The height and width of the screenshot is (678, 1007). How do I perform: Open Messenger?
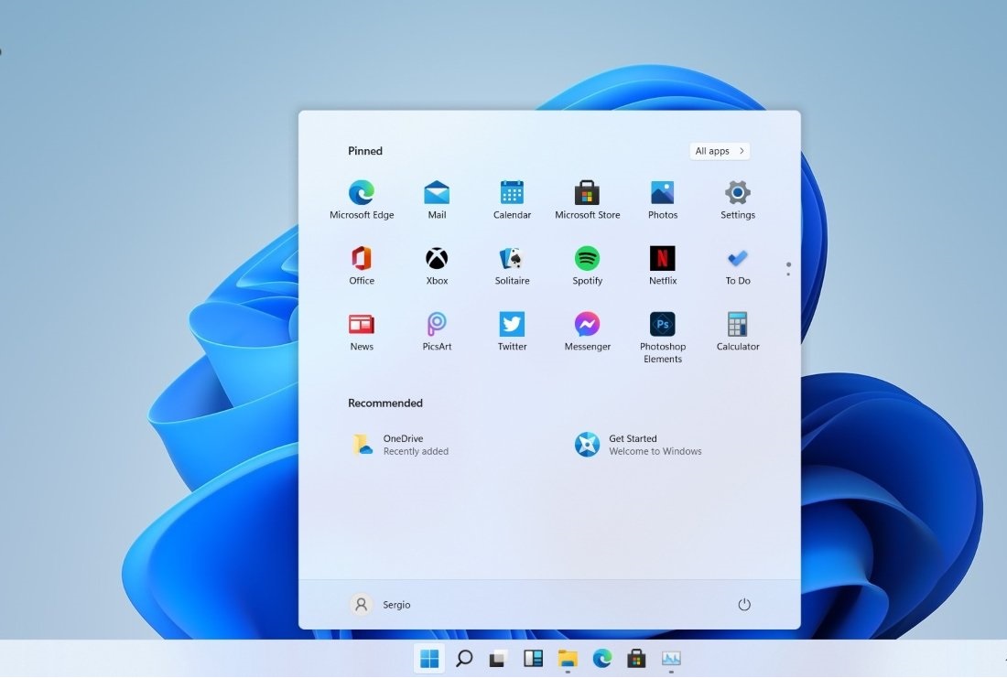pos(587,323)
